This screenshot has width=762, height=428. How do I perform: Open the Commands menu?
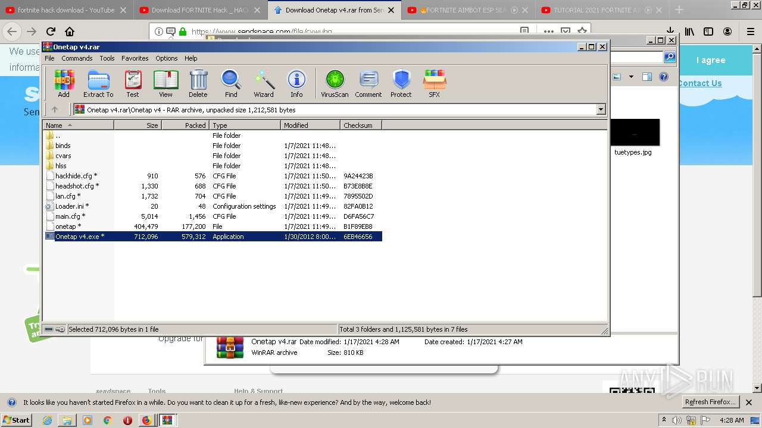(x=77, y=58)
